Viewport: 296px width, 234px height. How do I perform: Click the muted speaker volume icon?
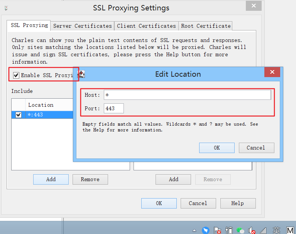click(x=252, y=231)
